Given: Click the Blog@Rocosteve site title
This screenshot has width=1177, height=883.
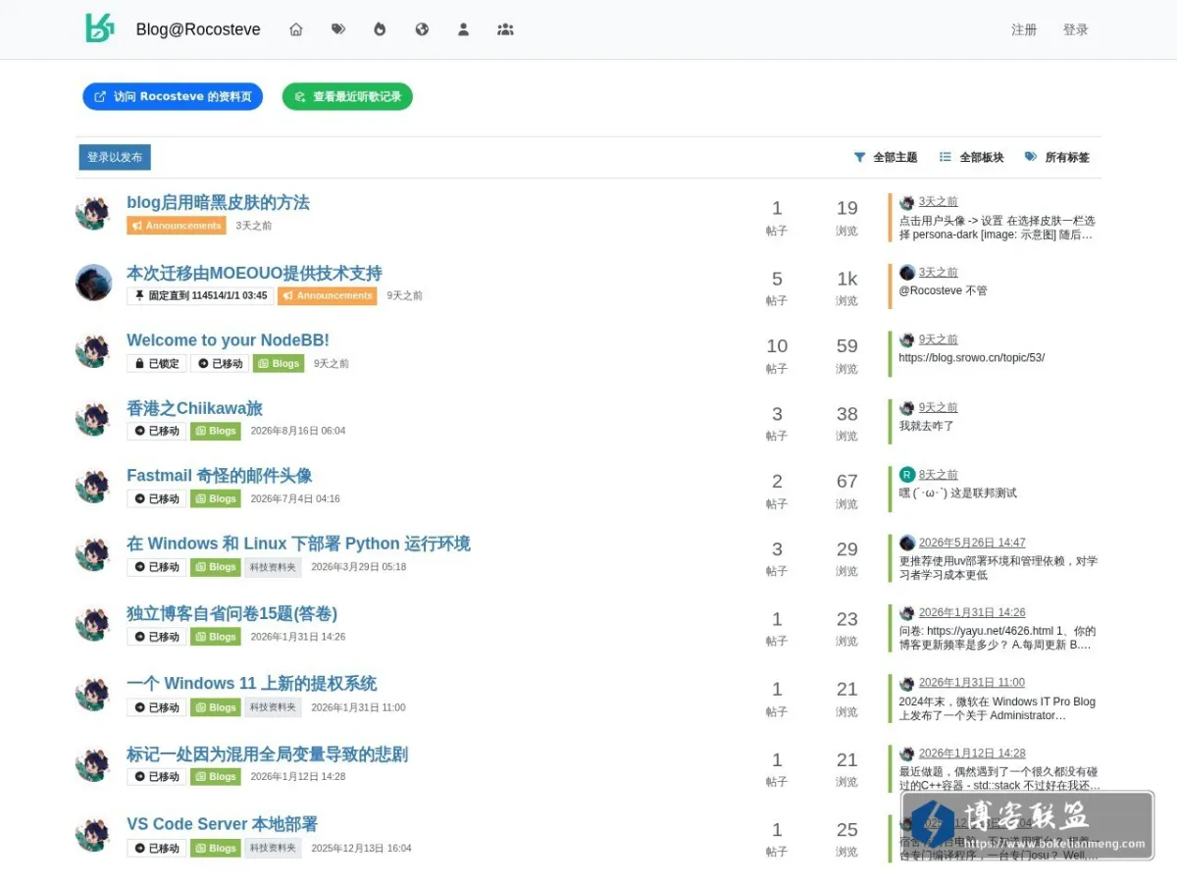Looking at the screenshot, I should (198, 29).
